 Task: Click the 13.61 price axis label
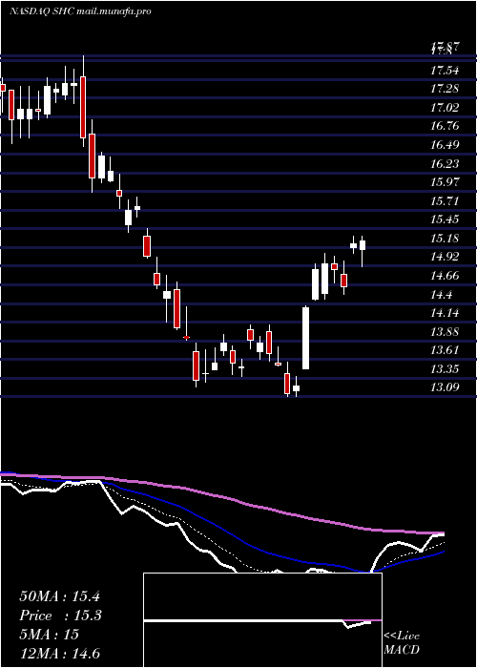coord(445,350)
